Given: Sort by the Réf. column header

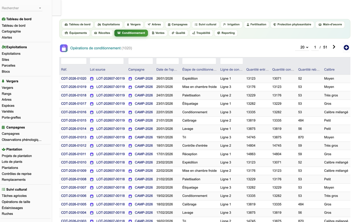Looking at the screenshot, I should [x=64, y=69].
